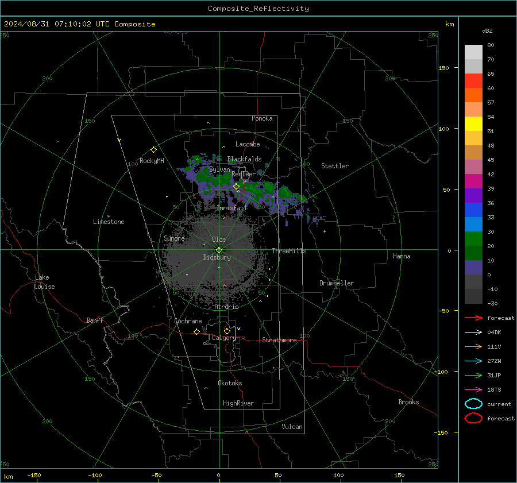The image size is (517, 483).
Task: Select the light blue 30–33 dBZ swatch
Action: click(x=473, y=224)
